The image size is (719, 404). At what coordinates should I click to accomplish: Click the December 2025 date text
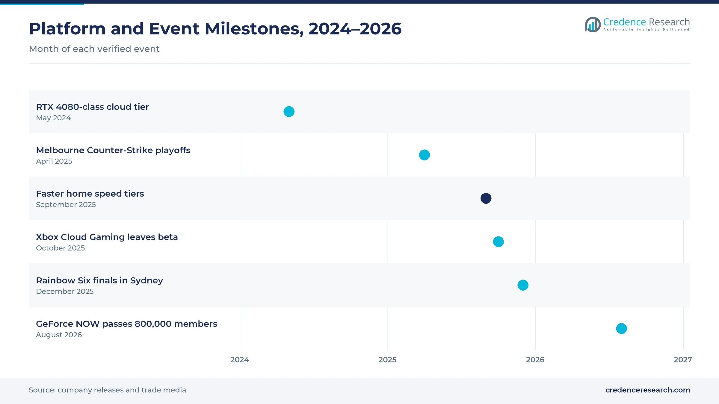pyautogui.click(x=65, y=291)
